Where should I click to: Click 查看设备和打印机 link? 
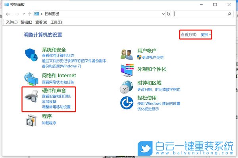point(56,96)
